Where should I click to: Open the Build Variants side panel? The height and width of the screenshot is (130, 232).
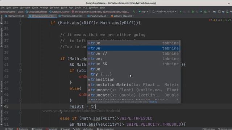tap(1, 118)
